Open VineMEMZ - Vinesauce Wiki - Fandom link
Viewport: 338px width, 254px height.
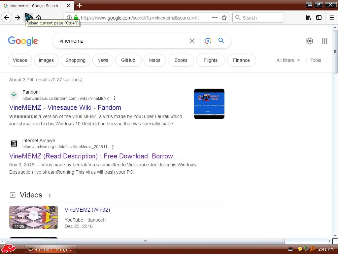(65, 107)
